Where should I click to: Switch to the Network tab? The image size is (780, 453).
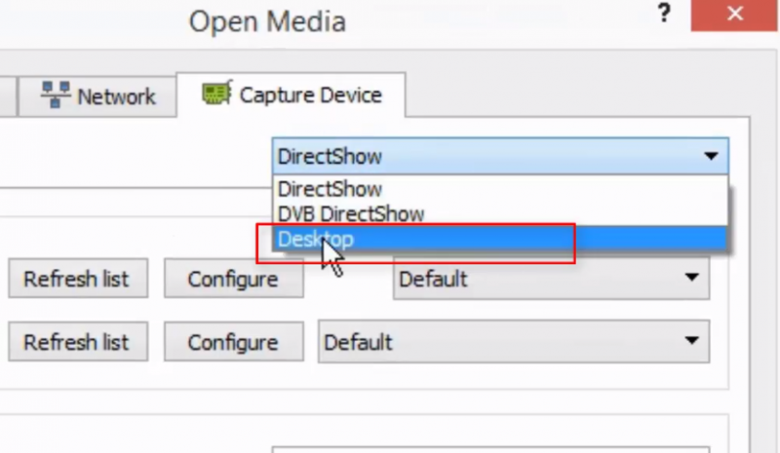pyautogui.click(x=97, y=95)
